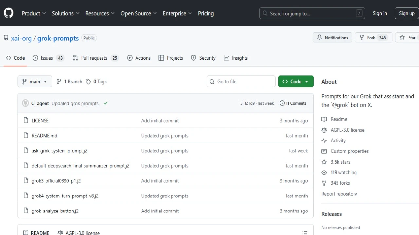Click the eye icon beside 119 watching
The image size is (419, 235).
point(324,173)
